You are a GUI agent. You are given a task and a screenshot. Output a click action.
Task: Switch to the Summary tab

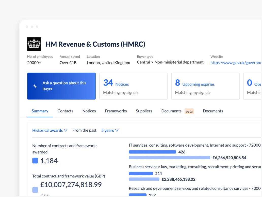pyautogui.click(x=40, y=111)
